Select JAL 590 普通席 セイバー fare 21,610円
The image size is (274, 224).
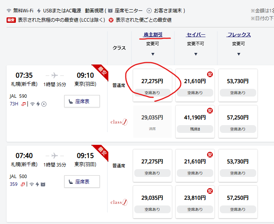pyautogui.click(x=195, y=85)
